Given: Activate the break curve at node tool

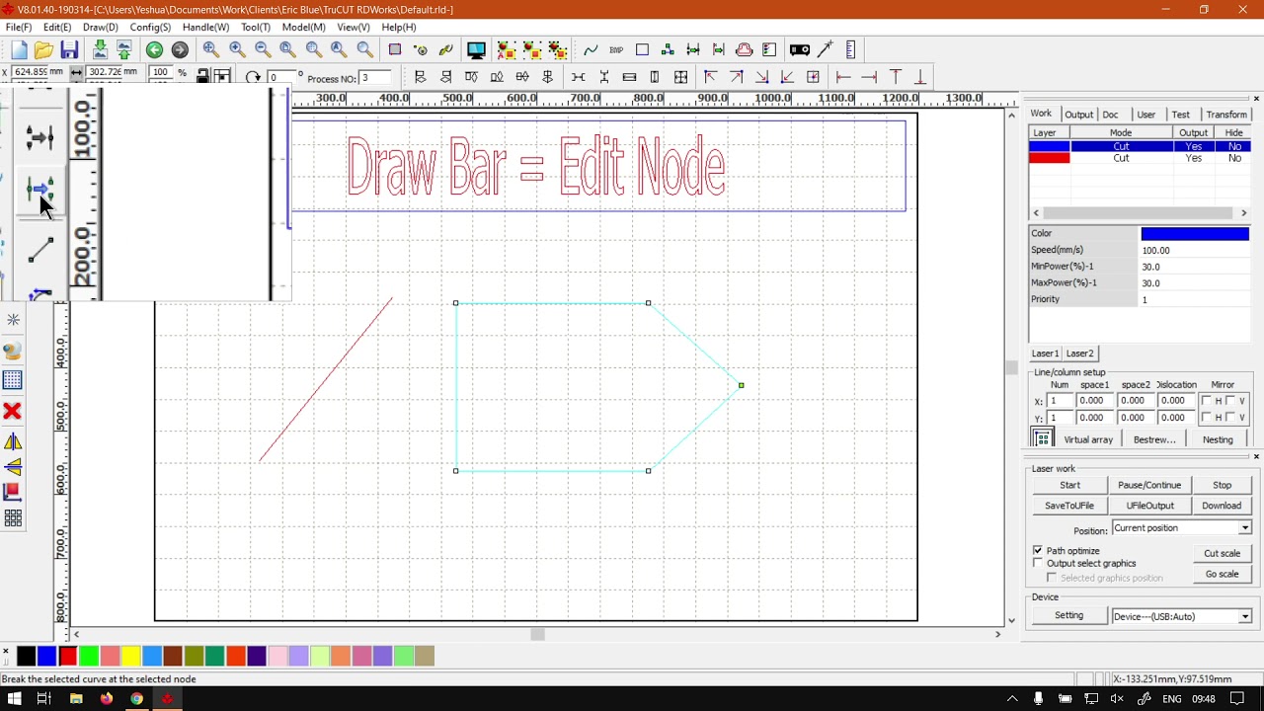Looking at the screenshot, I should 40,190.
